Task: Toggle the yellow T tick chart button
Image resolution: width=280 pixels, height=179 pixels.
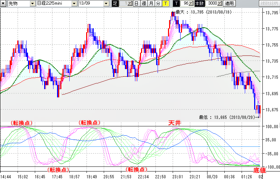Action: [165, 4]
